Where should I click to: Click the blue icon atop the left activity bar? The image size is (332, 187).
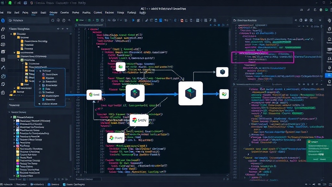3,20
